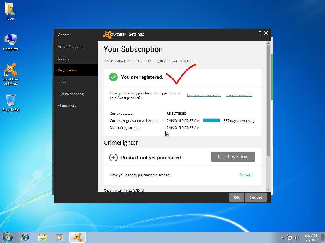The width and height of the screenshot is (325, 243).
Task: Select the Avast Free Antivirus desktop shortcut
Action: (10, 74)
